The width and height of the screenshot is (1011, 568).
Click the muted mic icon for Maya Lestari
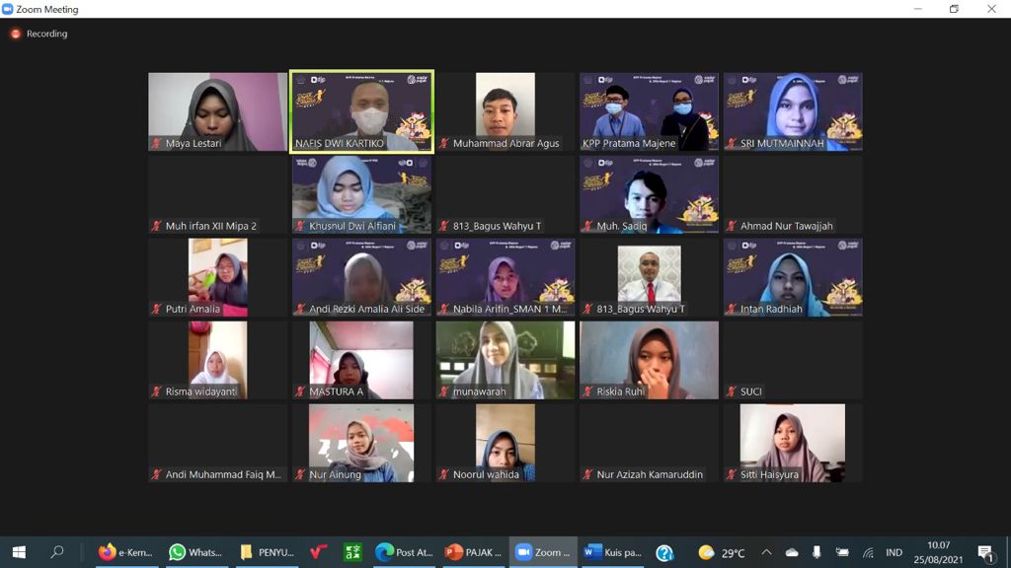(157, 144)
